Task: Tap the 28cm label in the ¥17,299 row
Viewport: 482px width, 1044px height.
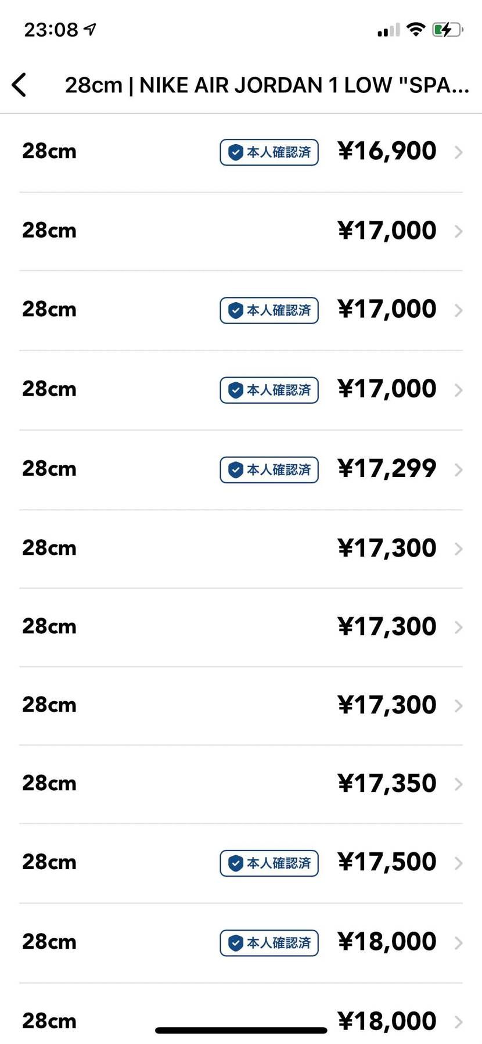Action: [49, 469]
